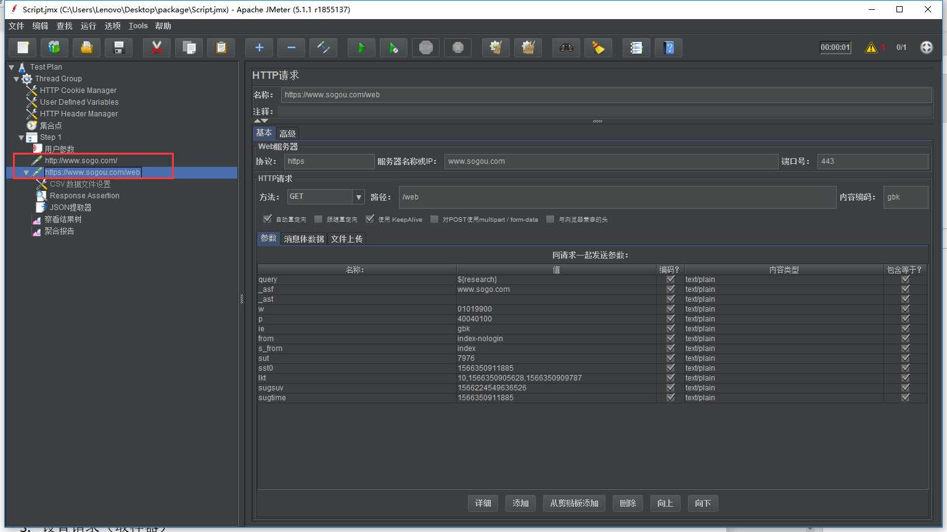
Task: Toggle 使用 KeepAlive checkbox
Action: (370, 219)
